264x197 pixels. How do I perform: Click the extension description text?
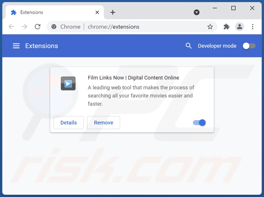point(141,95)
